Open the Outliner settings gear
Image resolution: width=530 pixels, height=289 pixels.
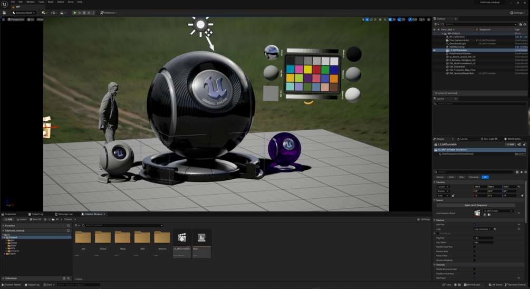click(x=525, y=24)
